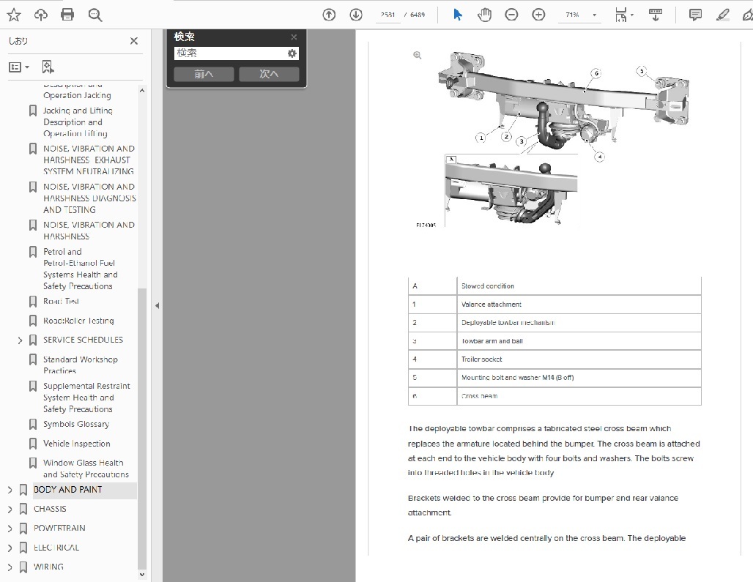
Task: Open the Road/Roller Testing bookmark
Action: [78, 321]
